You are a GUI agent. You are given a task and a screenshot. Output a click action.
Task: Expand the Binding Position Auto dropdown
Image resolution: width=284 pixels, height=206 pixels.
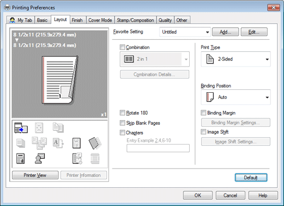click(x=236, y=97)
